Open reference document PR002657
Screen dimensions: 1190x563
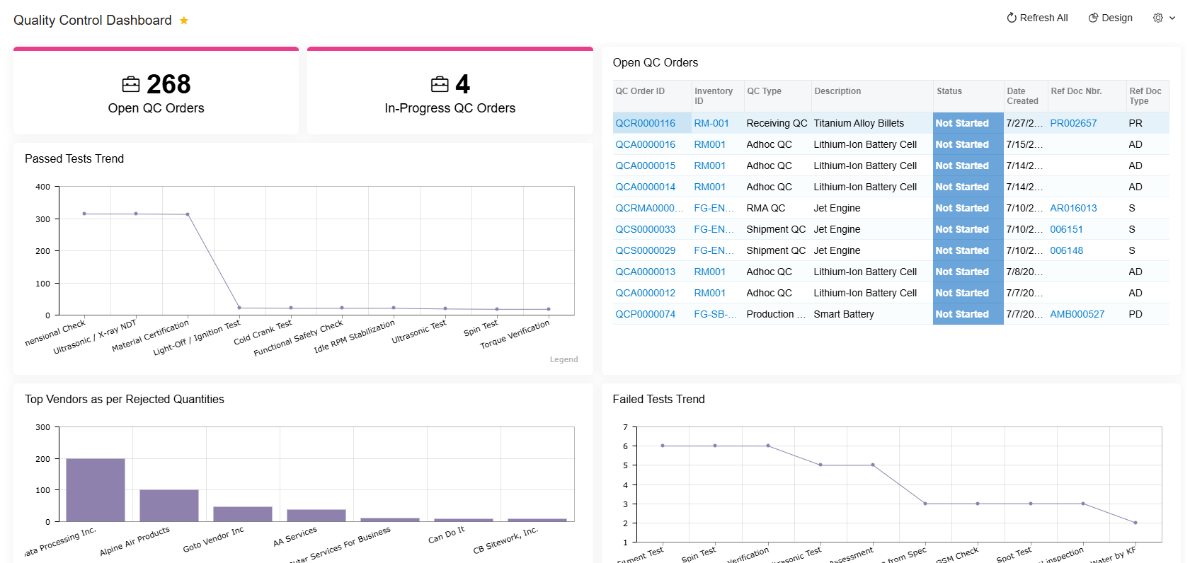(x=1073, y=123)
